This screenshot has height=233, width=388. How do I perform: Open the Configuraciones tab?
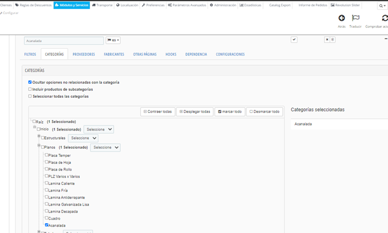pyautogui.click(x=230, y=54)
